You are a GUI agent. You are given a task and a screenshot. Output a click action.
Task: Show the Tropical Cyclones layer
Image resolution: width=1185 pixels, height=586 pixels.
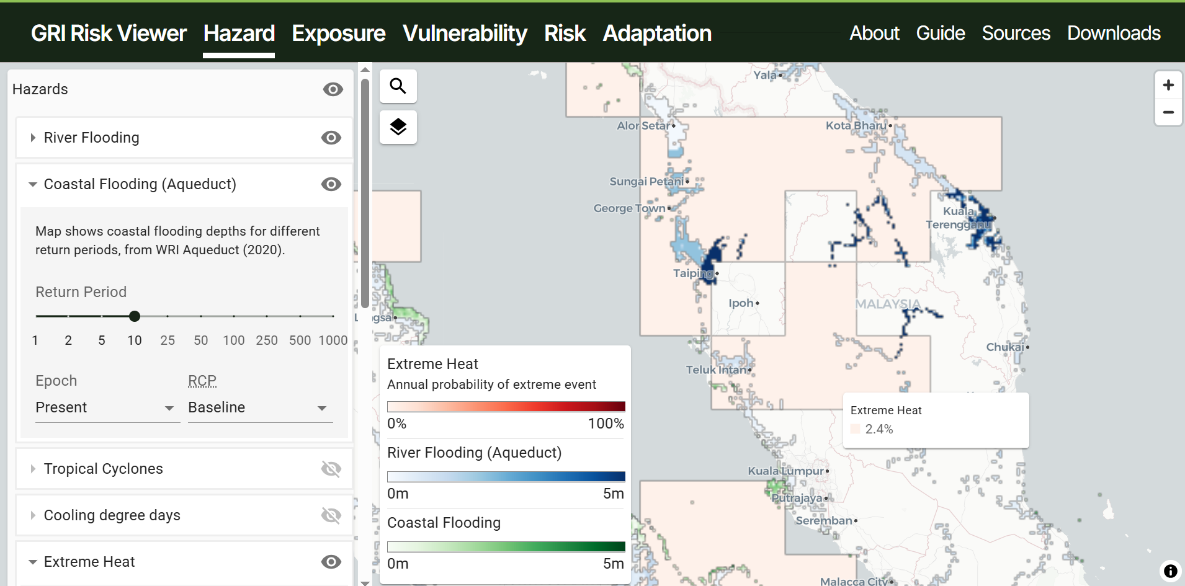coord(331,469)
